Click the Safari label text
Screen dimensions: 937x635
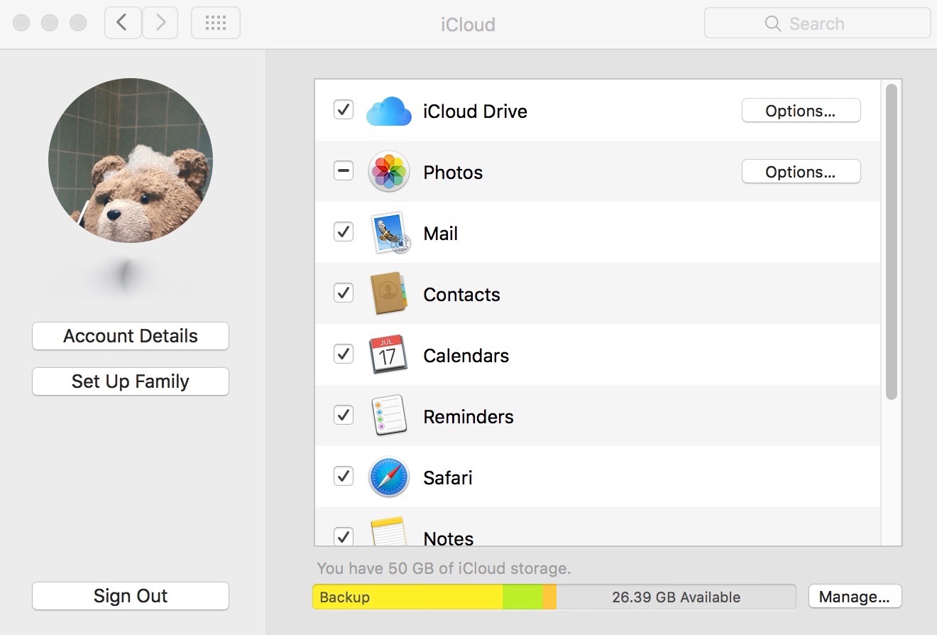(448, 478)
